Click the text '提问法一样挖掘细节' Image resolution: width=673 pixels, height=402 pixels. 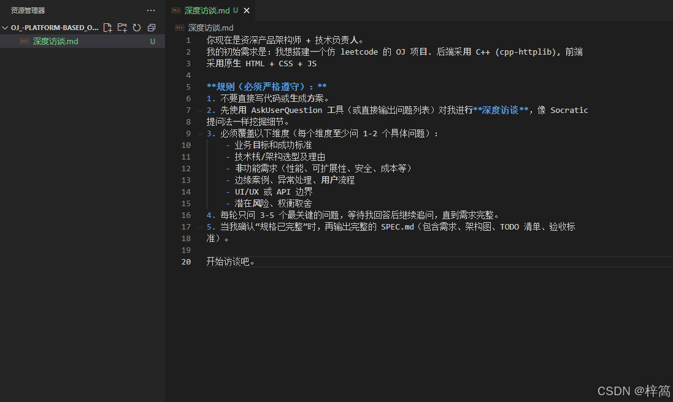pyautogui.click(x=245, y=122)
